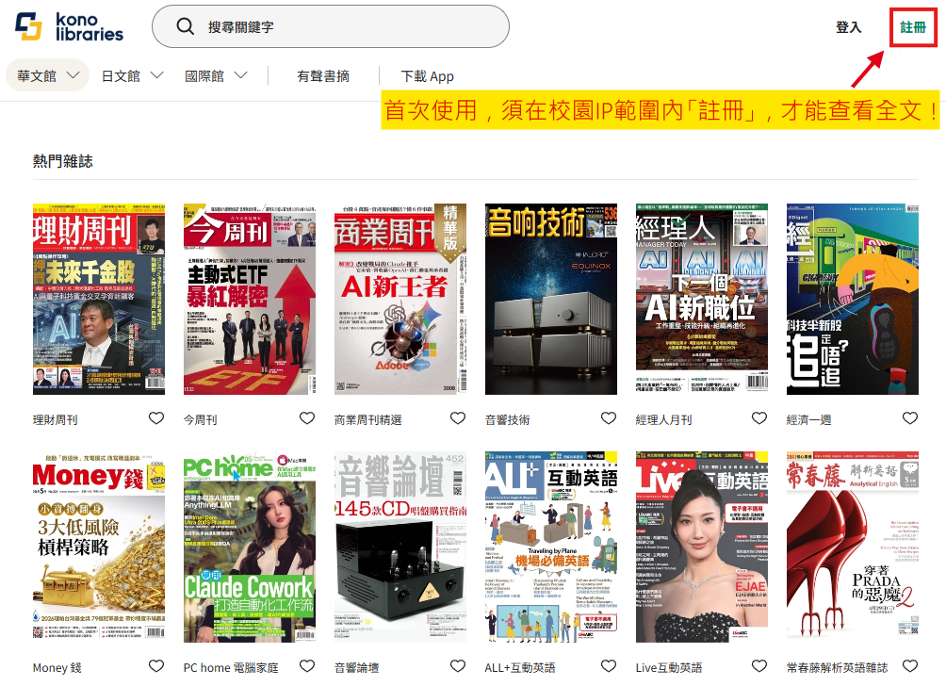
Task: Open the 有聲書摘 menu item
Action: click(323, 76)
